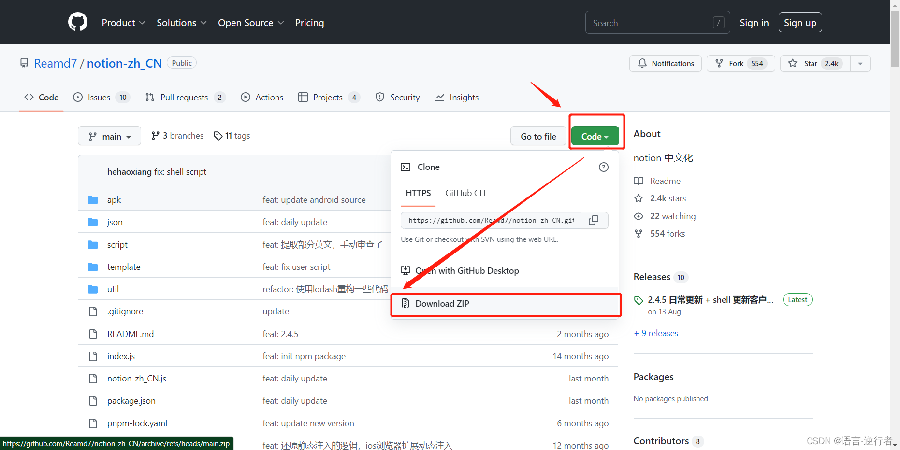This screenshot has width=900, height=450.
Task: Click Sign in
Action: coord(754,23)
